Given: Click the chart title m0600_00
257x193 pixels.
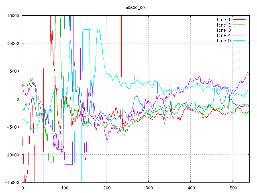Looking at the screenshot, I should pyautogui.click(x=135, y=7).
